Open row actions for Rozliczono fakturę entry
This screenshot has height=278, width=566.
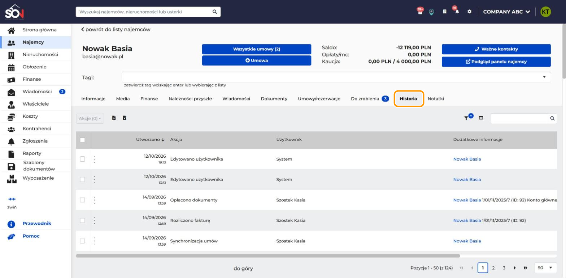click(95, 220)
